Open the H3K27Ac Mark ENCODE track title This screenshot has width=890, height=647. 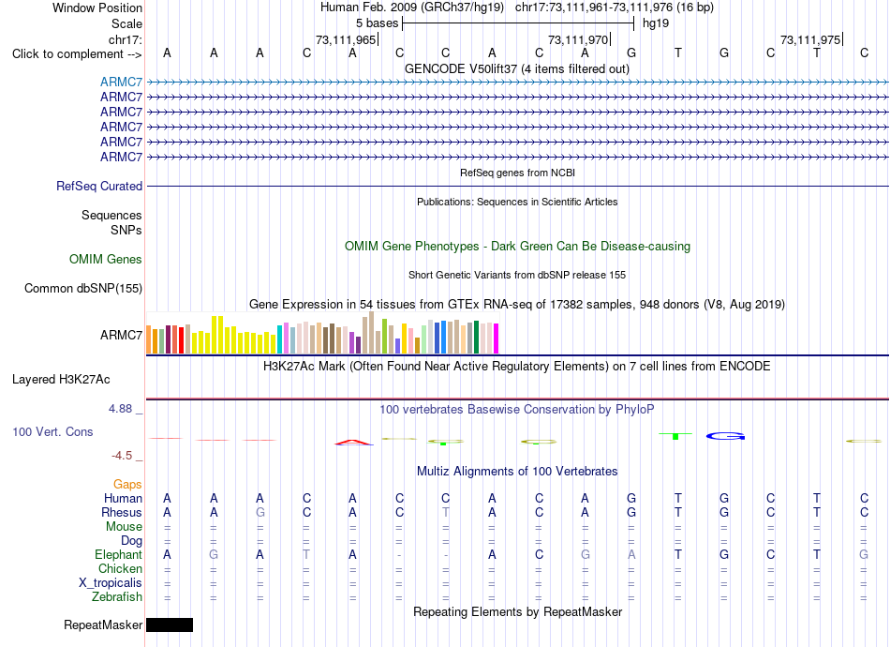coord(517,367)
